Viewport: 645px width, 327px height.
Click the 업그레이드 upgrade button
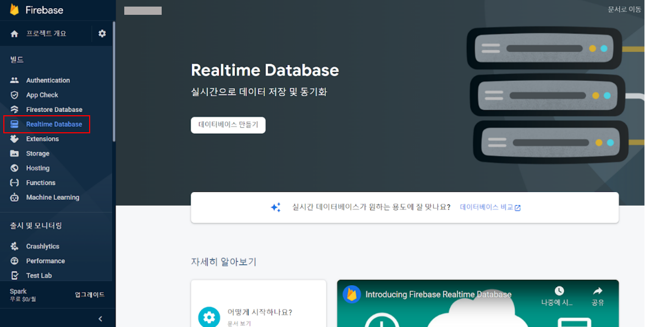click(90, 295)
